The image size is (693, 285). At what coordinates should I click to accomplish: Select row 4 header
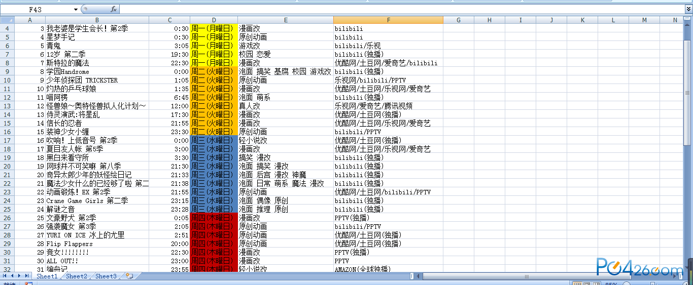click(7, 28)
